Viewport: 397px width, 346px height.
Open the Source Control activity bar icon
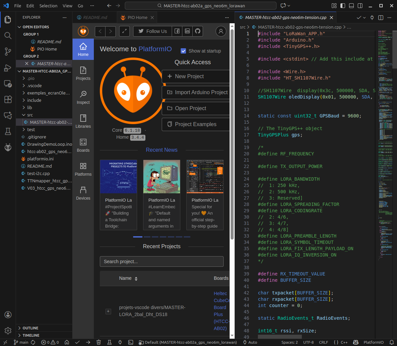[x=8, y=52]
